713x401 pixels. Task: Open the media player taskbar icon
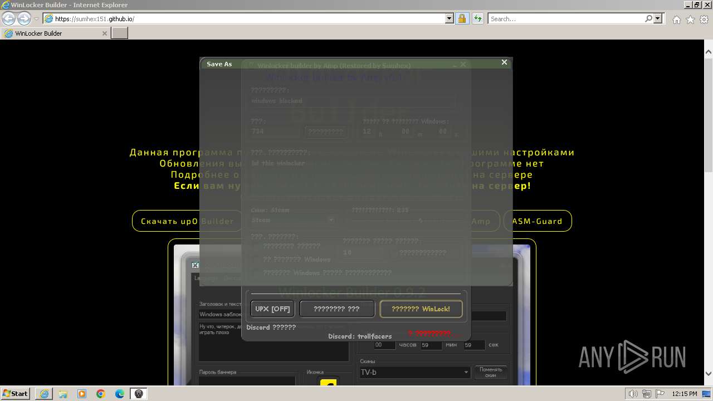click(82, 394)
